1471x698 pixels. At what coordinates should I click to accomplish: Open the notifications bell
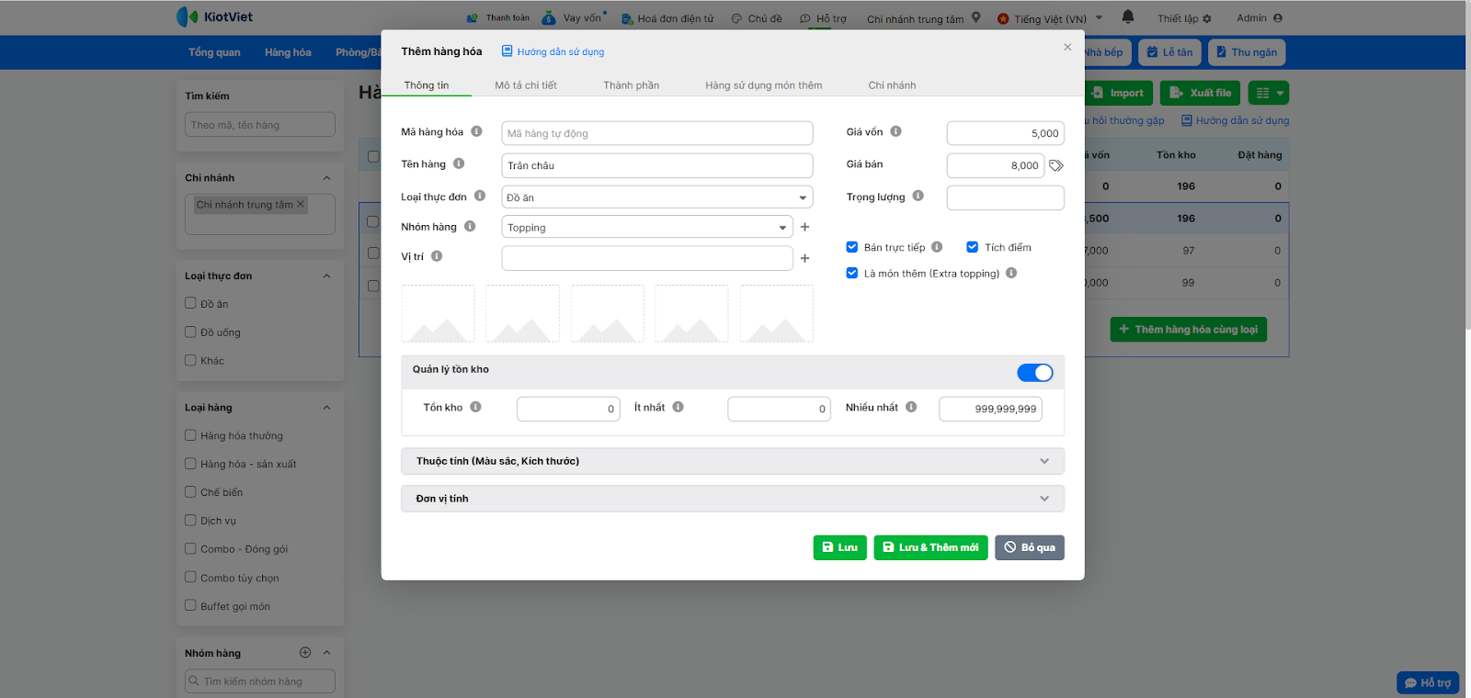click(1128, 17)
